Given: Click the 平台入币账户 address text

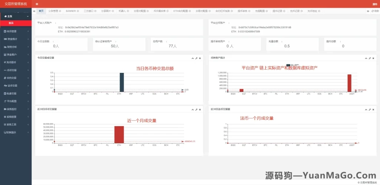Looking at the screenshot, I should point(92,27).
